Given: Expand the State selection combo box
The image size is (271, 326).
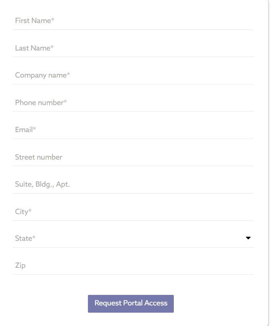Looking at the screenshot, I should pyautogui.click(x=133, y=238).
